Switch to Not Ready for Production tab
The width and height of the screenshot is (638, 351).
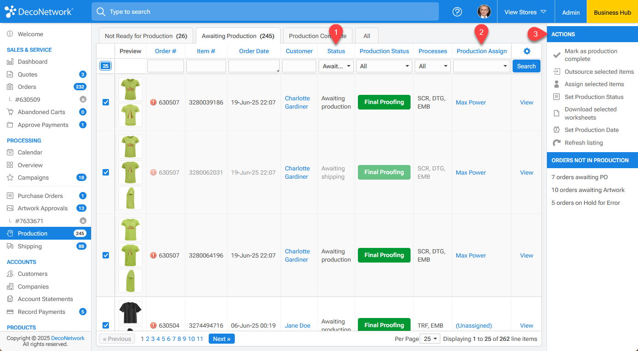point(146,36)
